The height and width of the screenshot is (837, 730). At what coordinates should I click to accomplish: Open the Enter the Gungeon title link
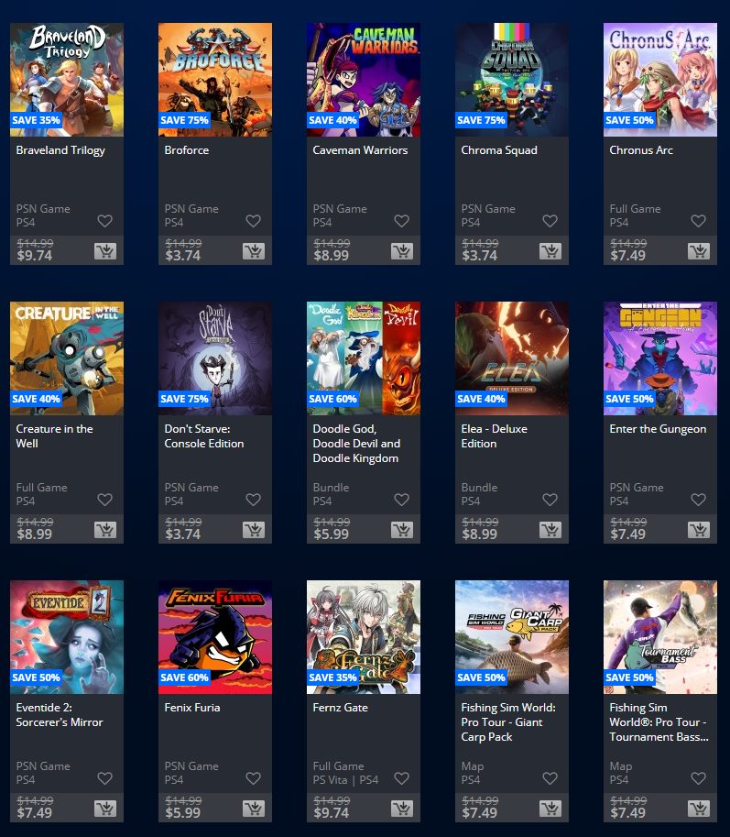point(658,429)
